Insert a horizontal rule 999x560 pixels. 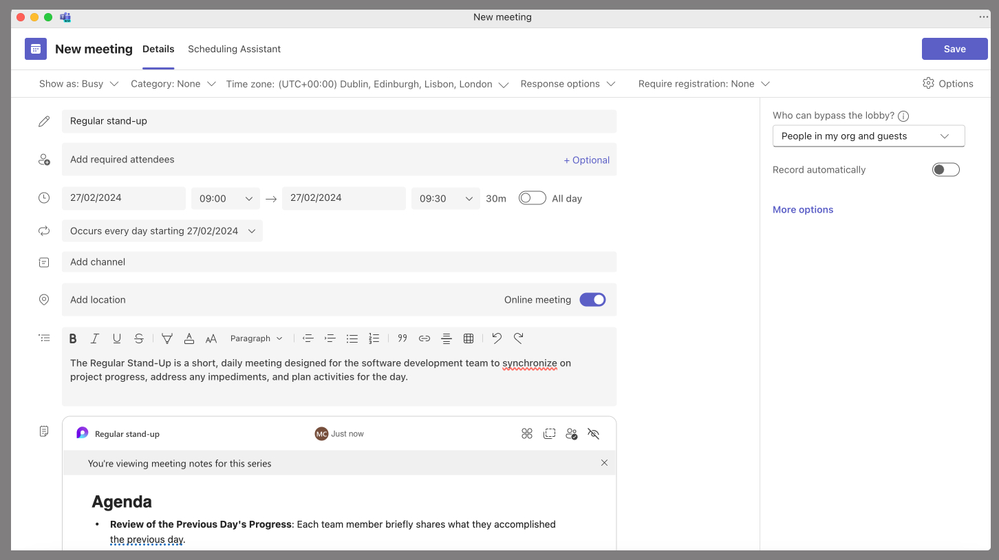(447, 338)
